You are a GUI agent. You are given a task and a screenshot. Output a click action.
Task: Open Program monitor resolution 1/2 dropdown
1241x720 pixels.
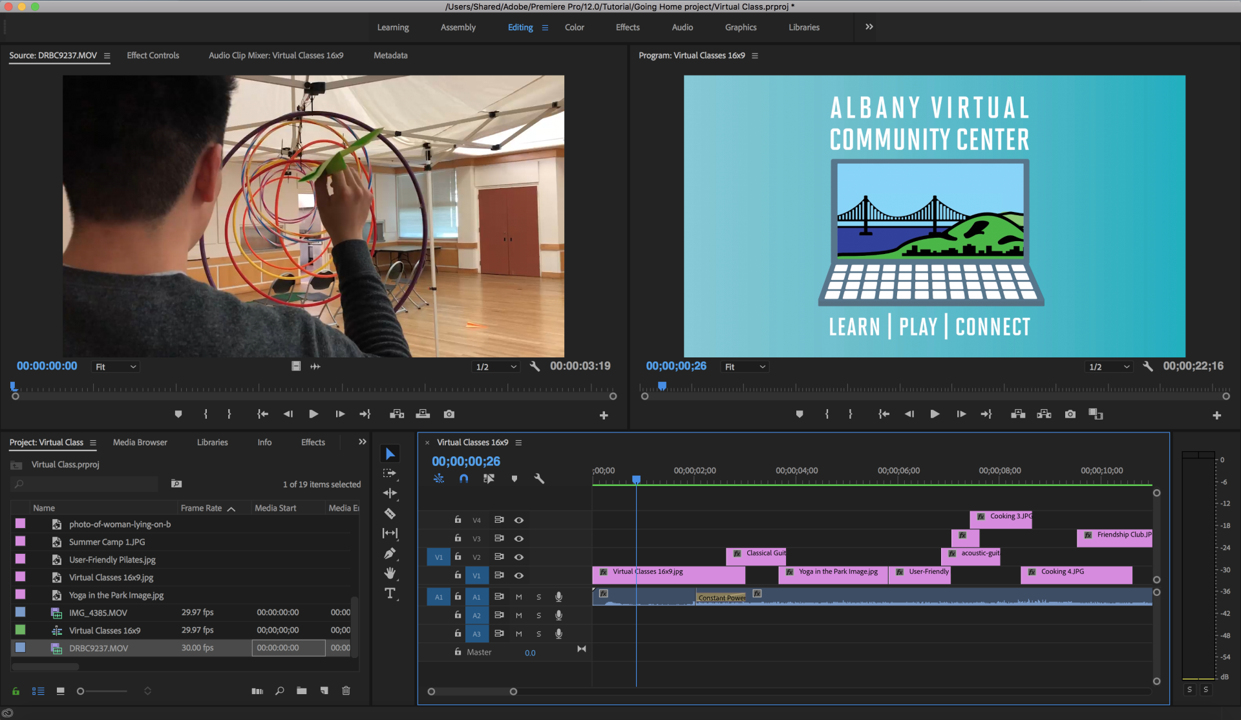(x=1109, y=366)
